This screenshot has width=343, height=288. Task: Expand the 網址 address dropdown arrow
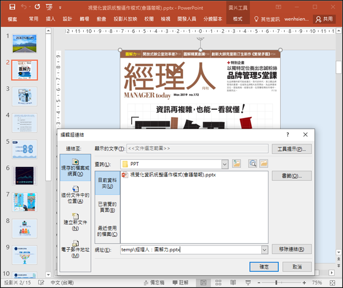click(x=264, y=250)
